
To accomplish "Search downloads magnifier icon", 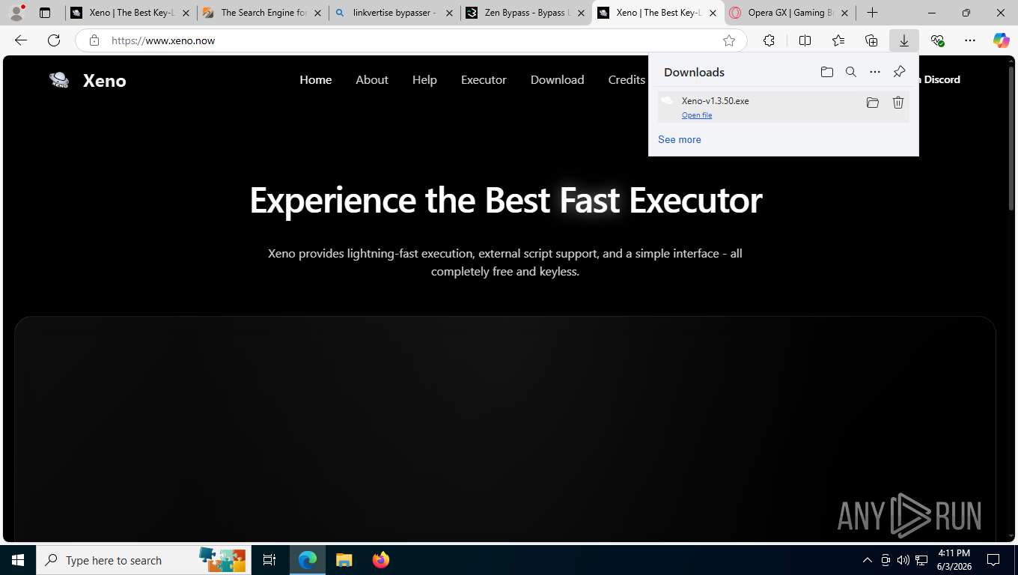I will click(x=850, y=72).
